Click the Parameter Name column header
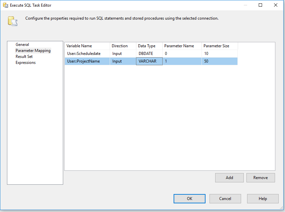The image size is (285, 212). tap(182, 46)
